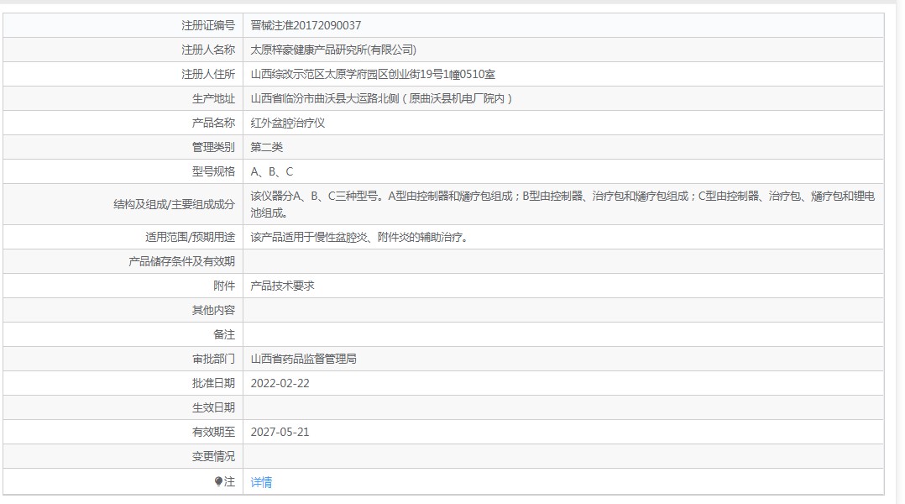Click expiry date 2027-05-21
The height and width of the screenshot is (504, 905).
pyautogui.click(x=280, y=432)
